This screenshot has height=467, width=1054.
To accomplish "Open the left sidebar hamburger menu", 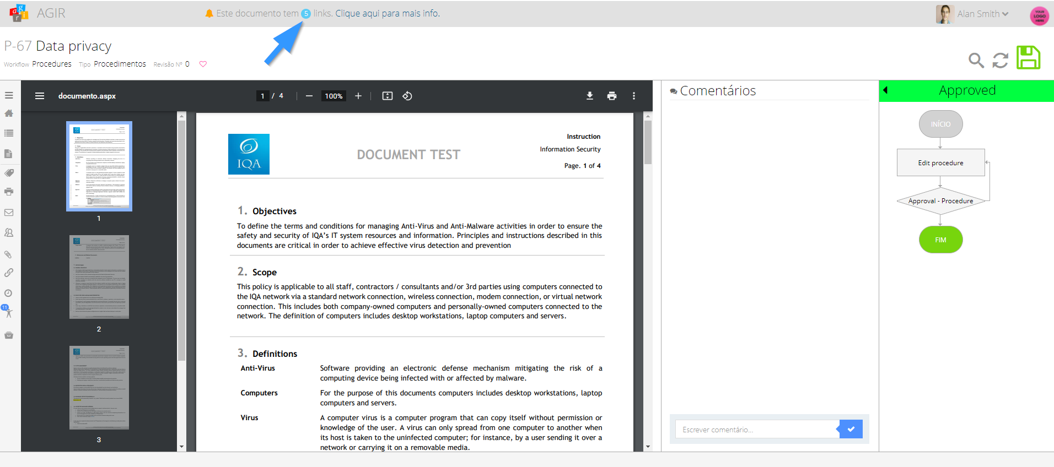I will pyautogui.click(x=9, y=95).
